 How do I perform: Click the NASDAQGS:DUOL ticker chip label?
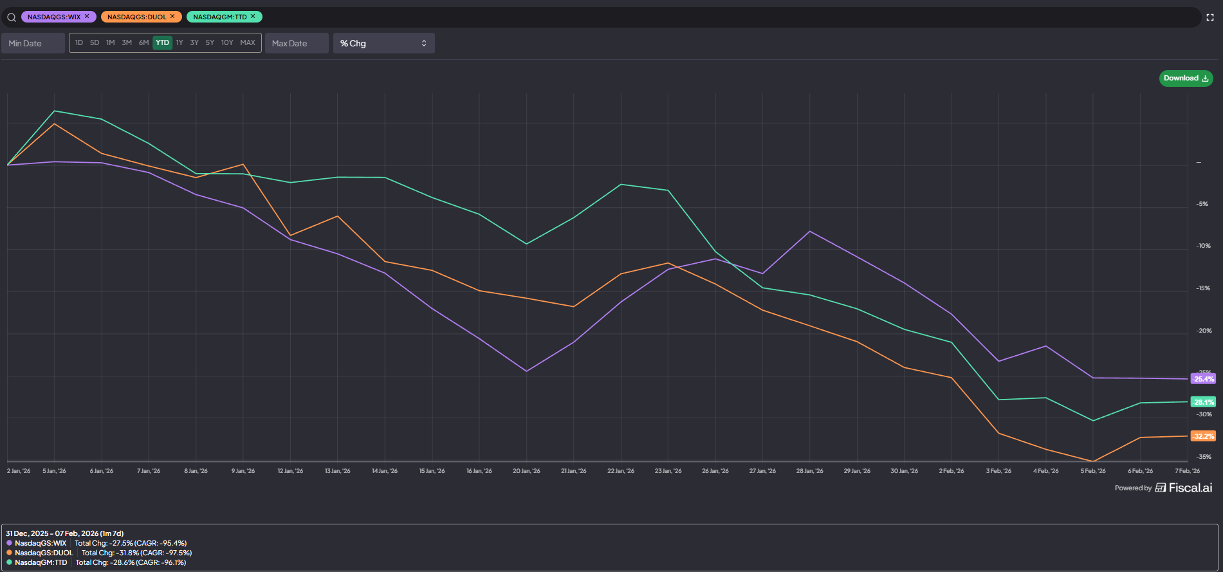(136, 17)
